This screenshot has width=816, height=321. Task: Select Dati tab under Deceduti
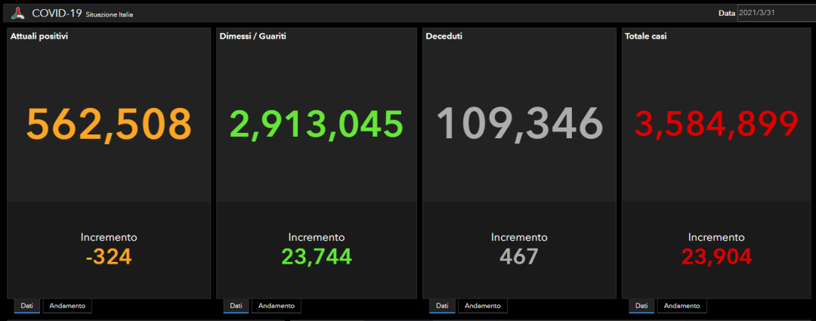[442, 306]
